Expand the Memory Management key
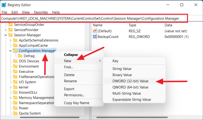 (10, 98)
